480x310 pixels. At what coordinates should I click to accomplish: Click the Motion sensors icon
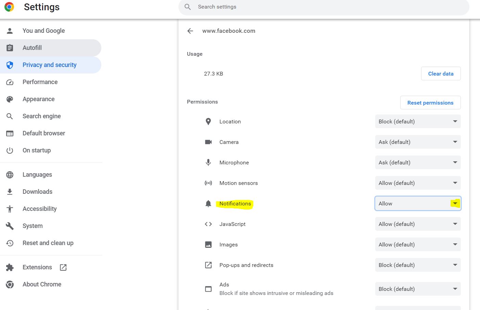coord(208,183)
